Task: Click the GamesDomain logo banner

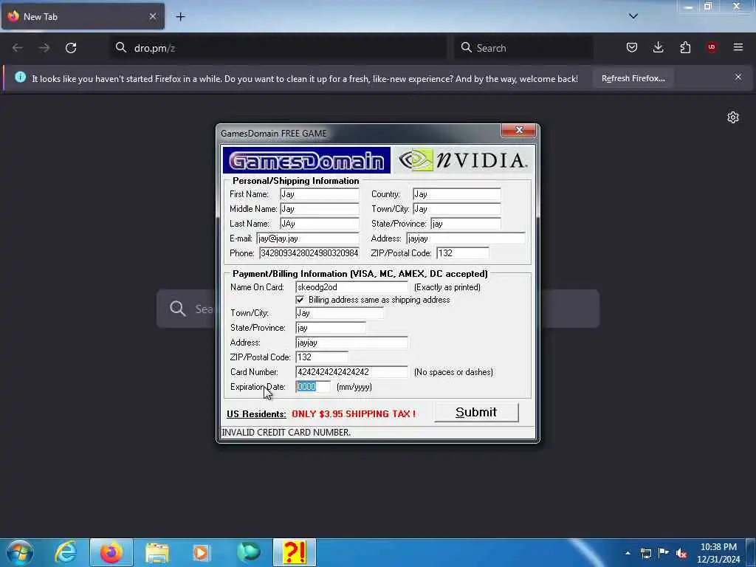Action: [306, 160]
